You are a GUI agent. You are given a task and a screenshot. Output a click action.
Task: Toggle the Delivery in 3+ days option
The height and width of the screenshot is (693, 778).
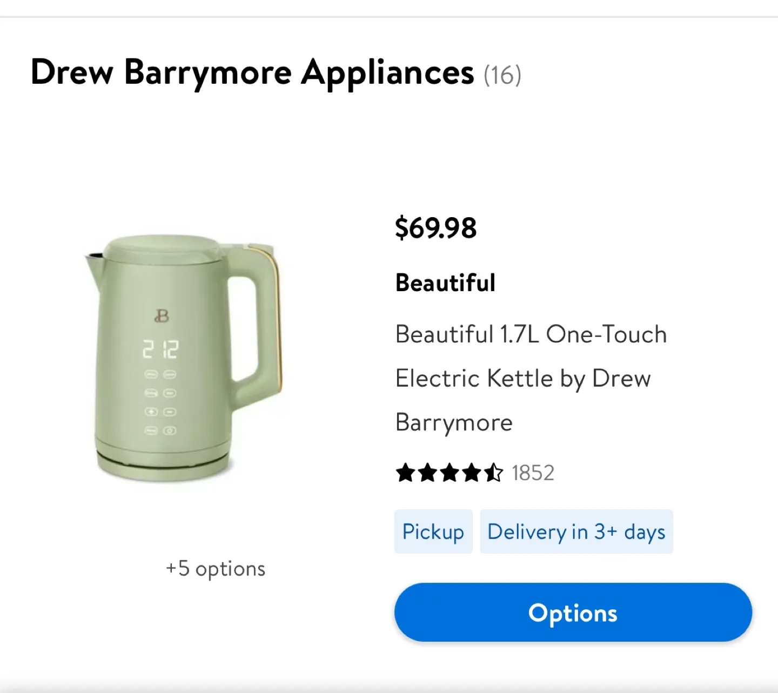tap(576, 531)
